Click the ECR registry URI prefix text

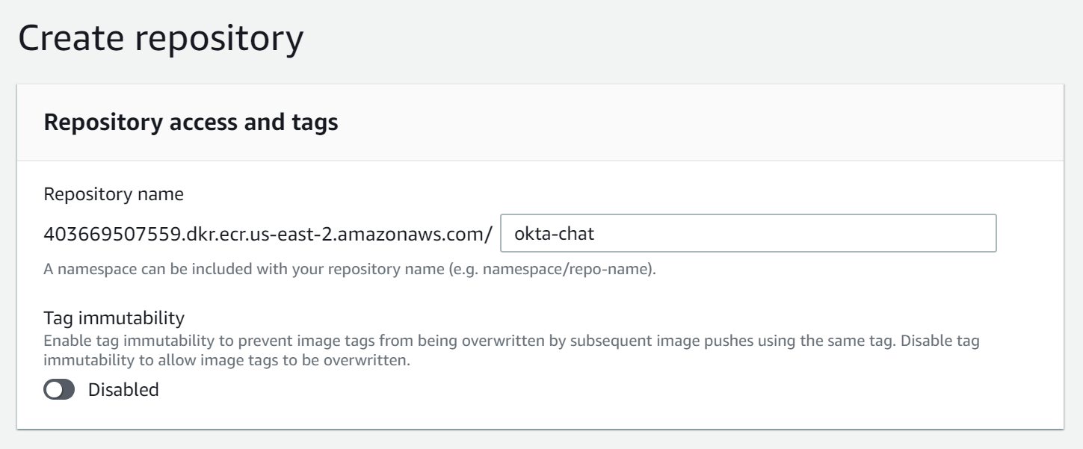pos(268,234)
